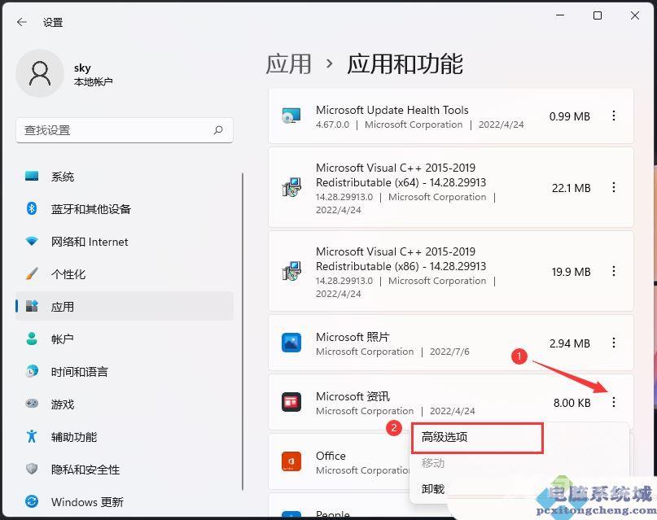Click the Office app icon

click(x=291, y=461)
